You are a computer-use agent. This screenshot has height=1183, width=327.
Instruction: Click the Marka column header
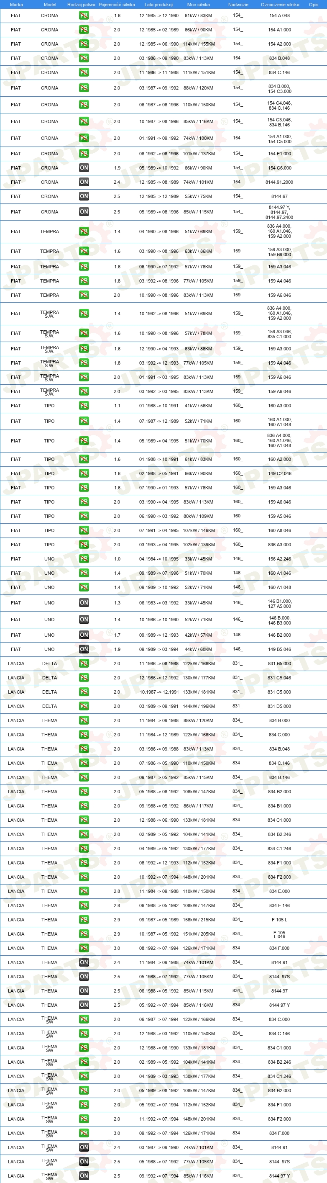(16, 5)
